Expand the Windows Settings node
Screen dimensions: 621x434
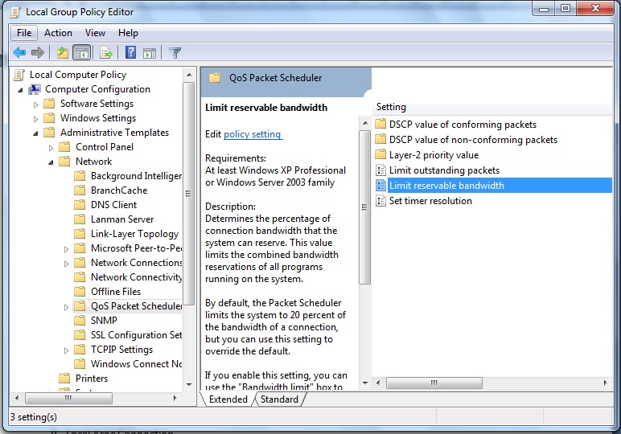35,119
